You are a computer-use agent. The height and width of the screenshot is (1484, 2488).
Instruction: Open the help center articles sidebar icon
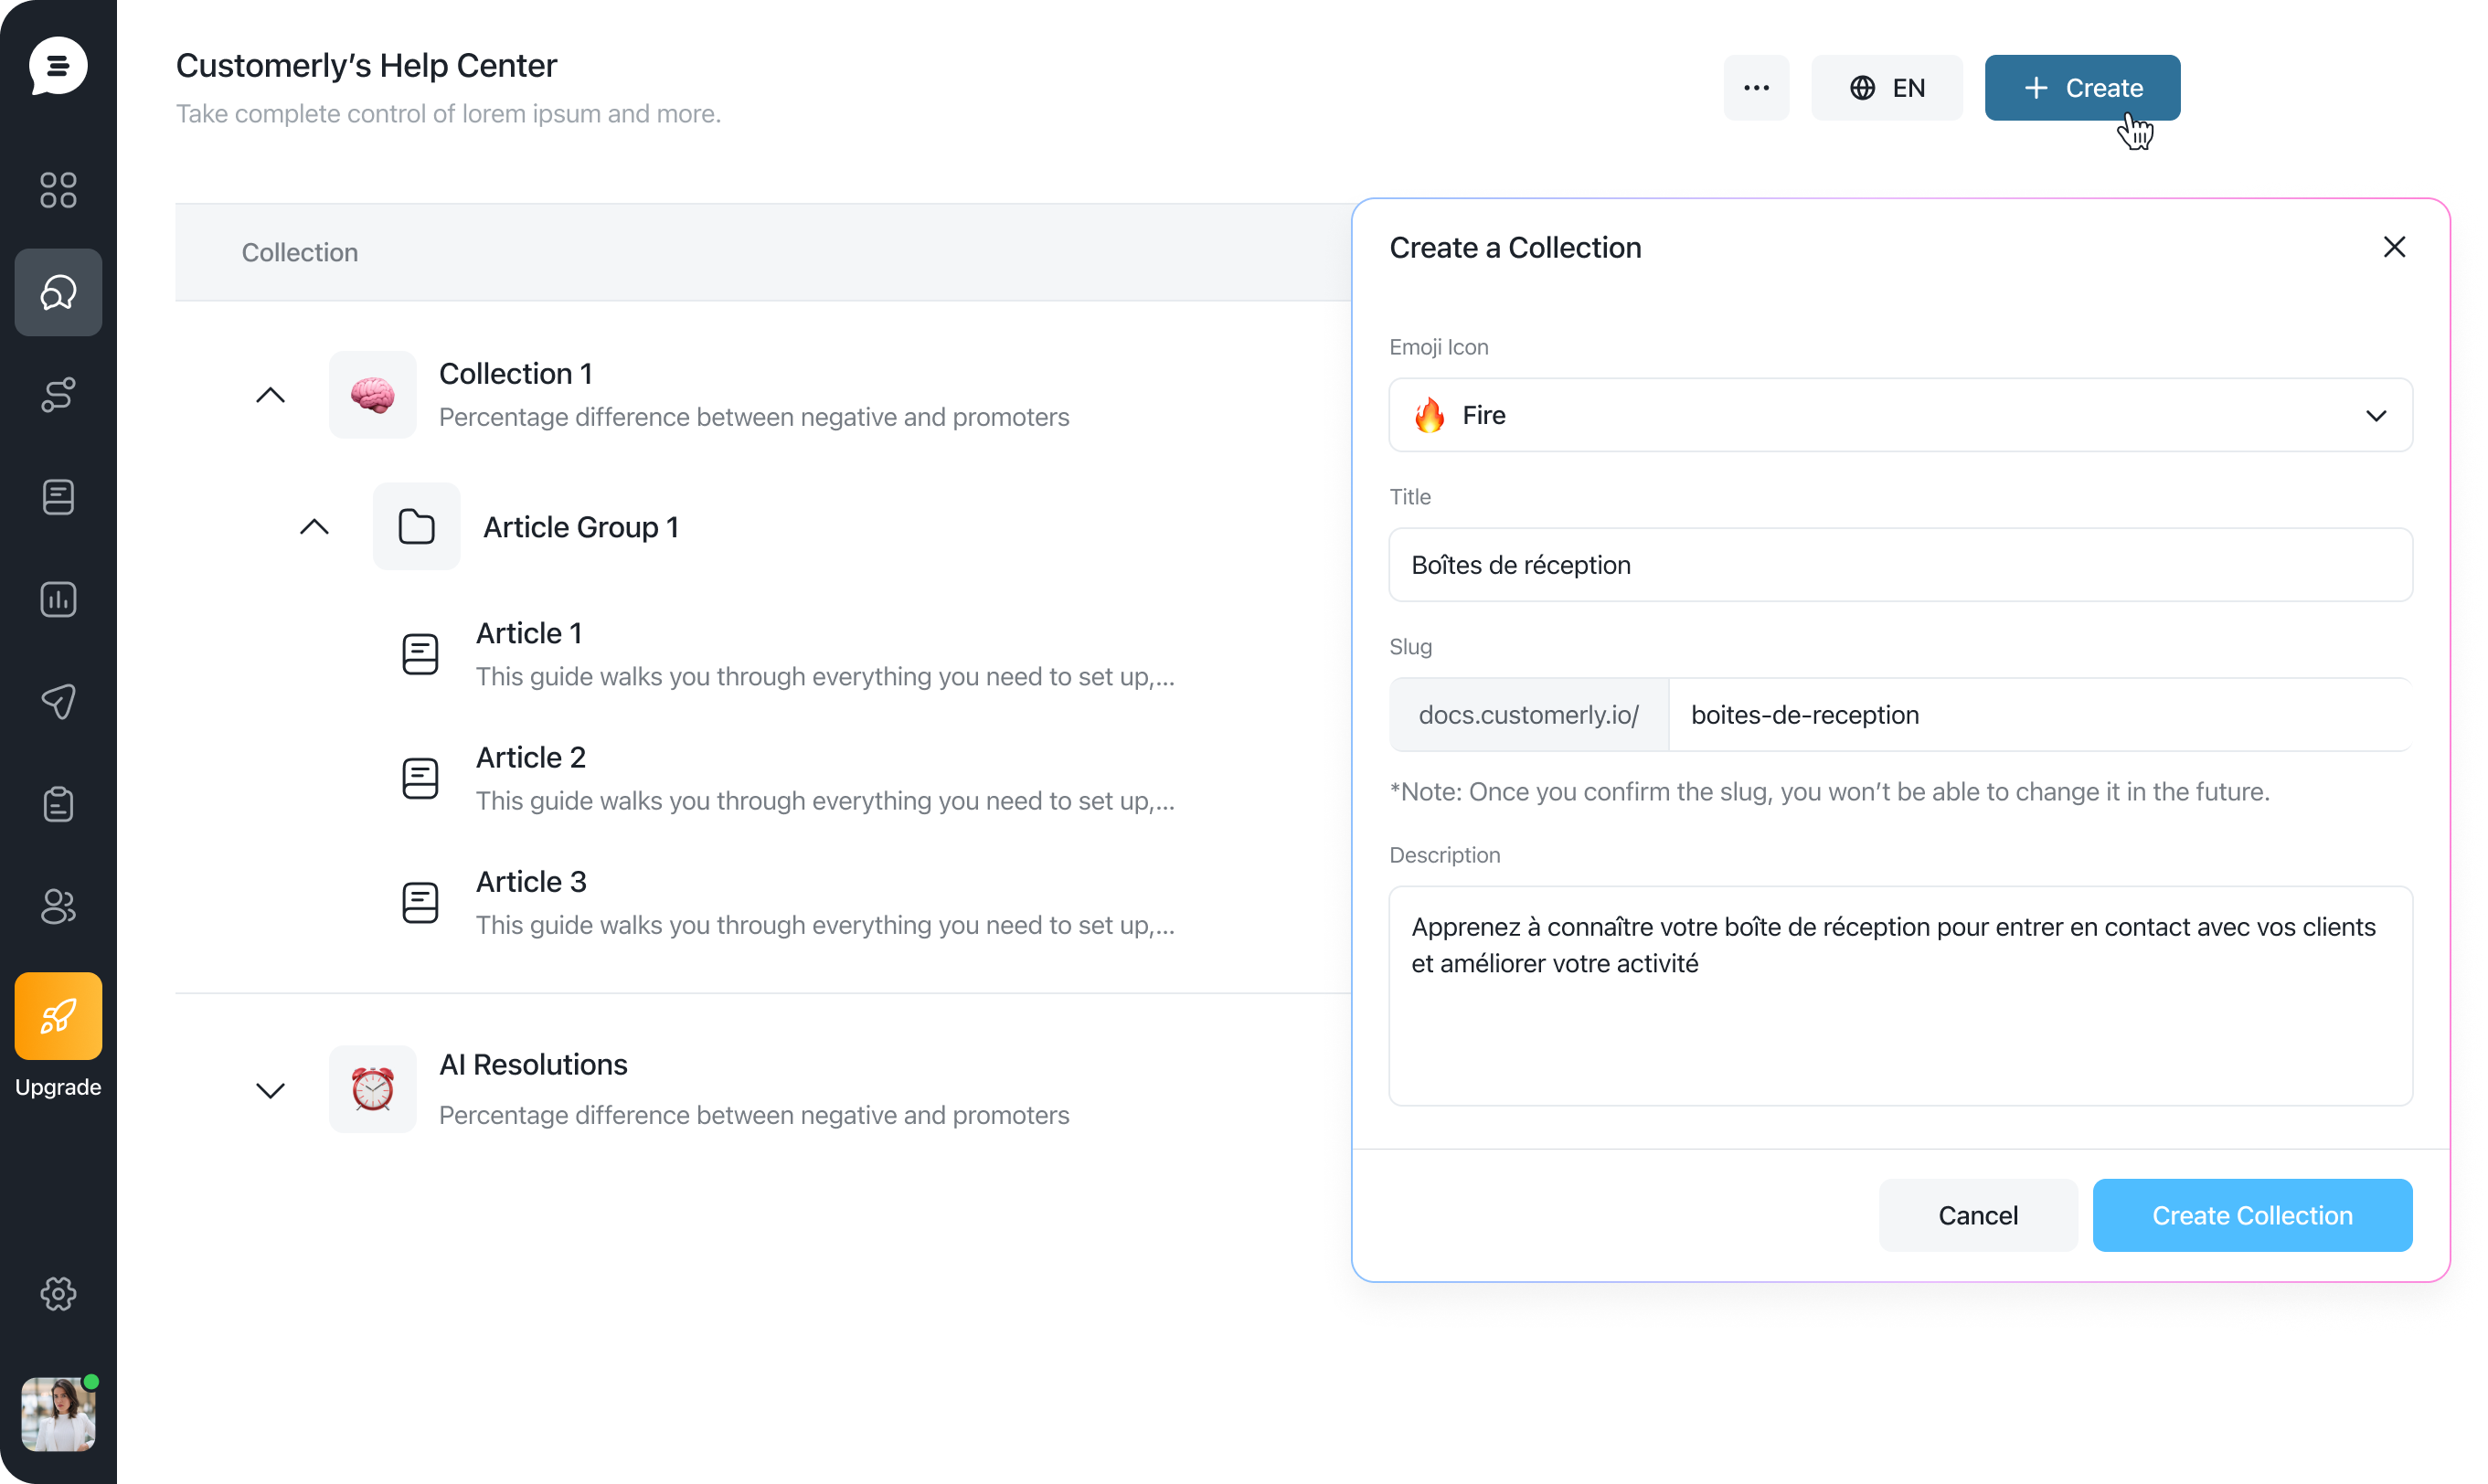point(58,497)
